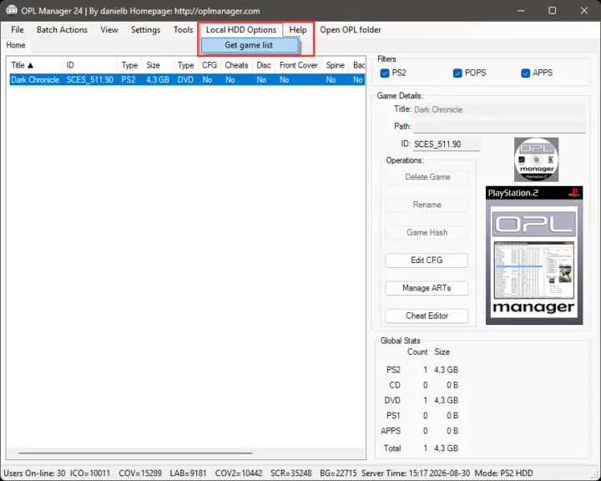
Task: Sort by Cheats column header
Action: [236, 65]
